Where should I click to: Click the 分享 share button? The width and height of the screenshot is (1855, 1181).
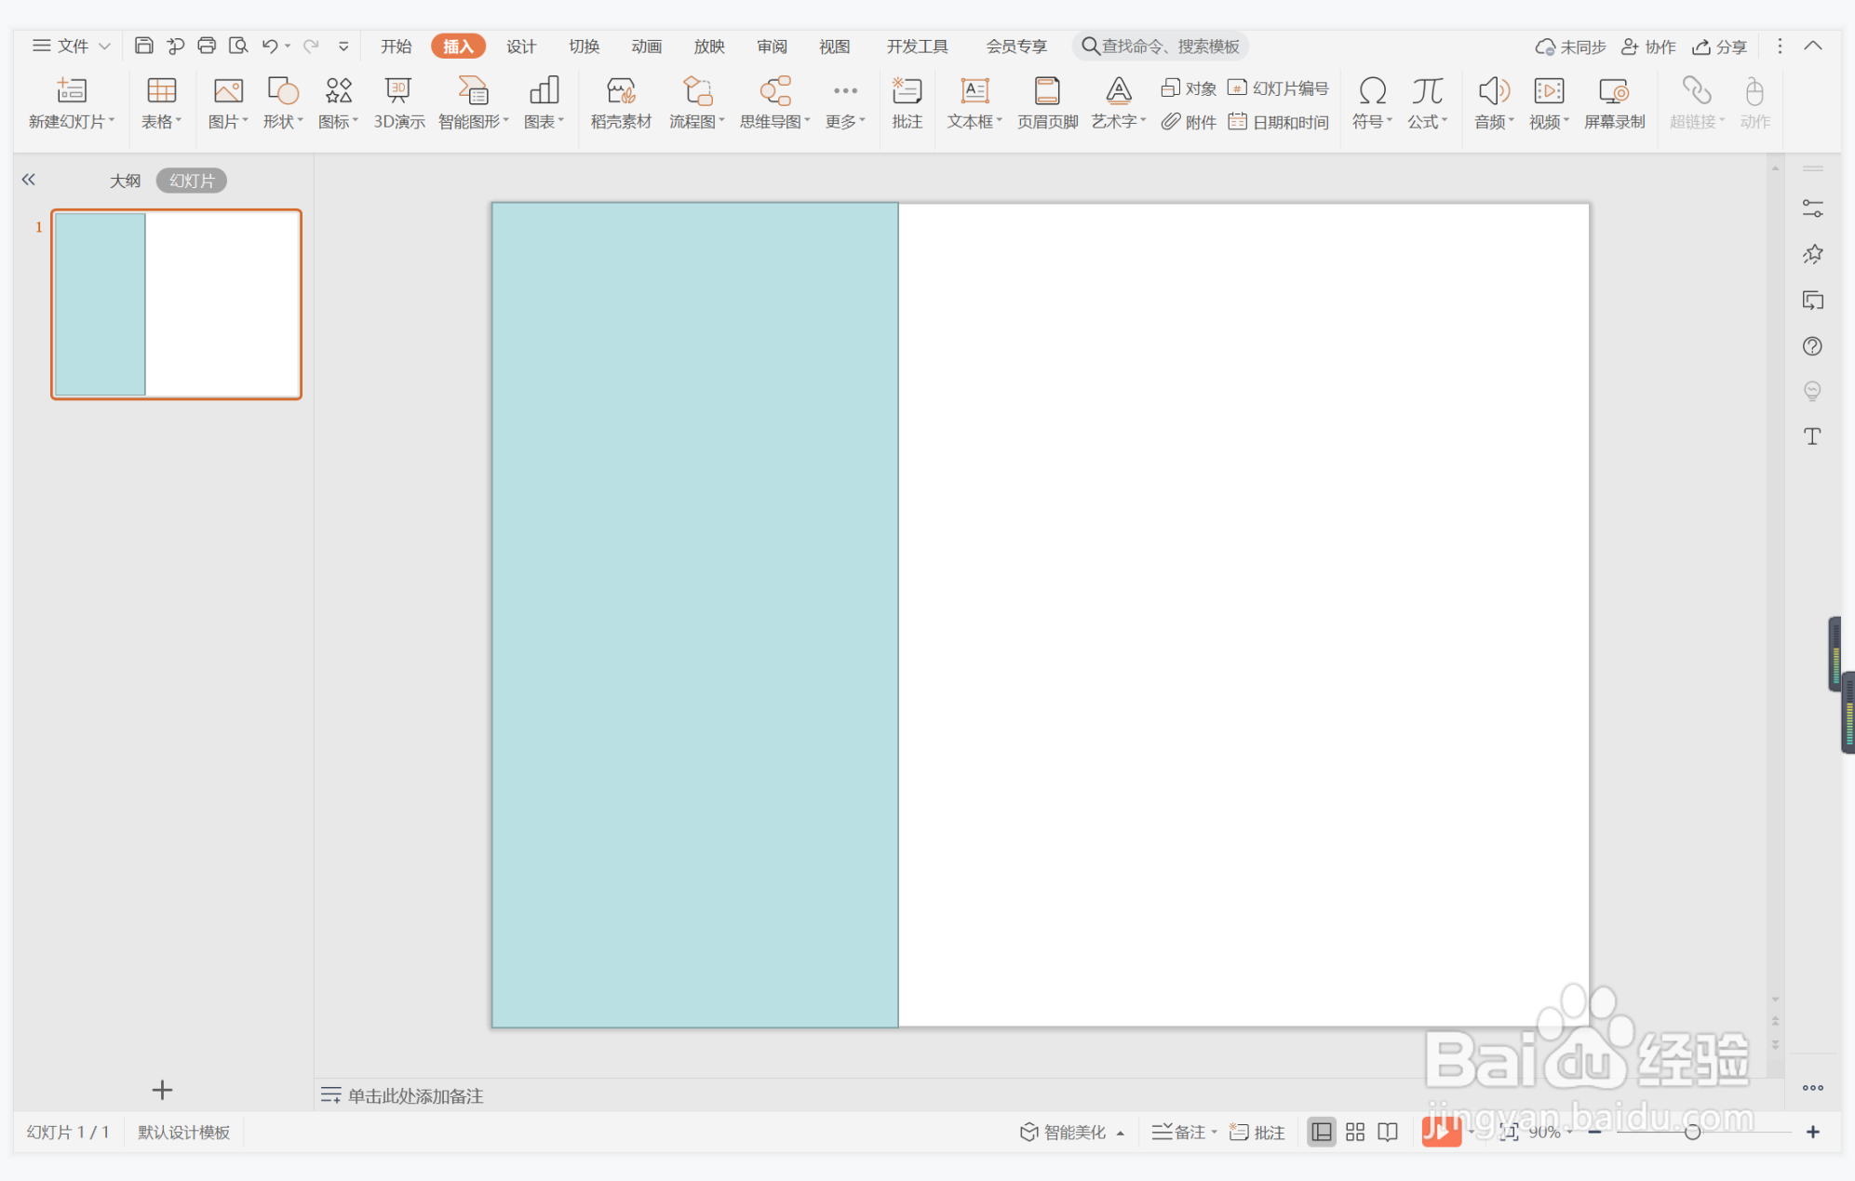[x=1720, y=47]
